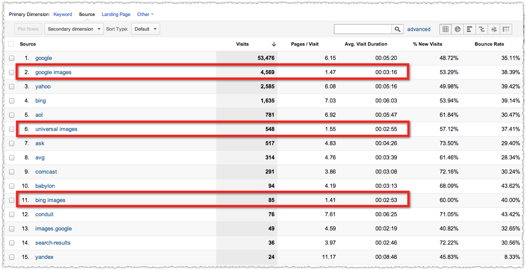This screenshot has height=270, width=526.
Task: Switch to the pie chart percentage view
Action: [x=457, y=29]
